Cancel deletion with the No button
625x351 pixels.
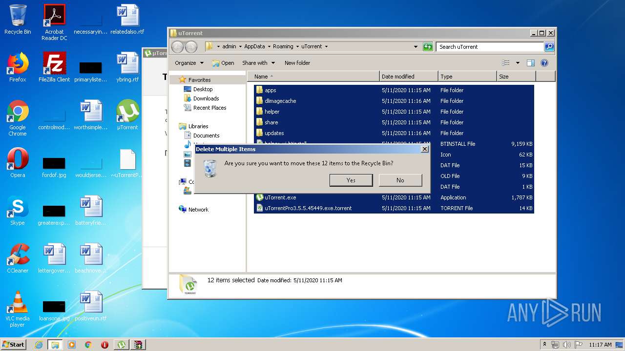click(400, 180)
